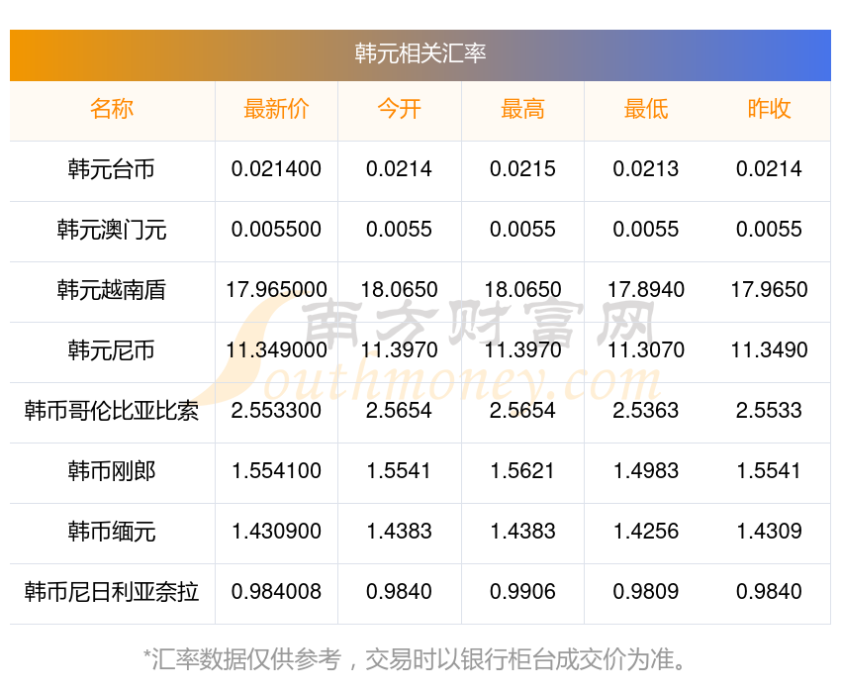Select the 韩元越南盾 row name

pos(112,290)
